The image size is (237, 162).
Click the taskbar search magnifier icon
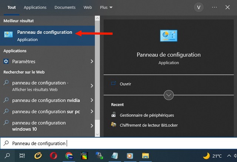[x=7, y=156]
